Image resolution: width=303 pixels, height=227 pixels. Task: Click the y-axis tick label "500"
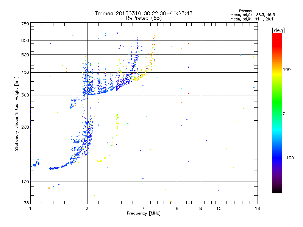click(25, 55)
